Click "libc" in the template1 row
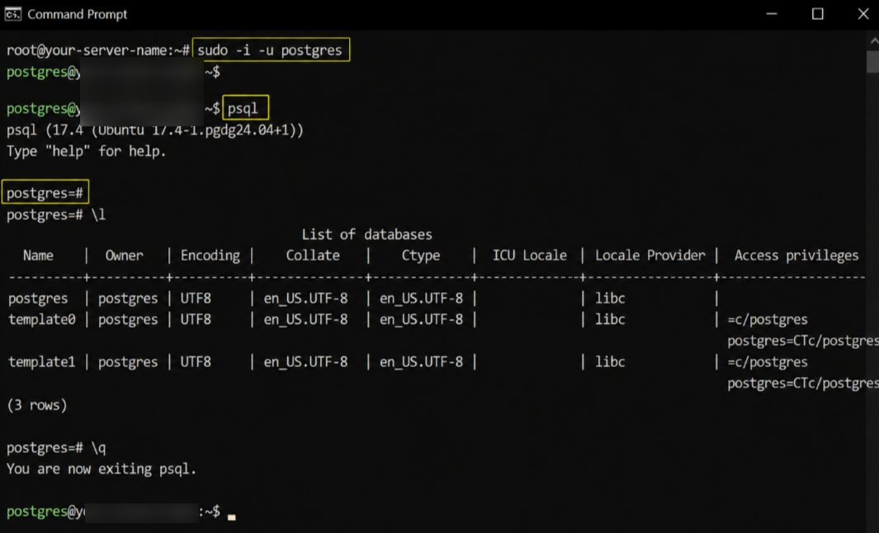 point(610,362)
